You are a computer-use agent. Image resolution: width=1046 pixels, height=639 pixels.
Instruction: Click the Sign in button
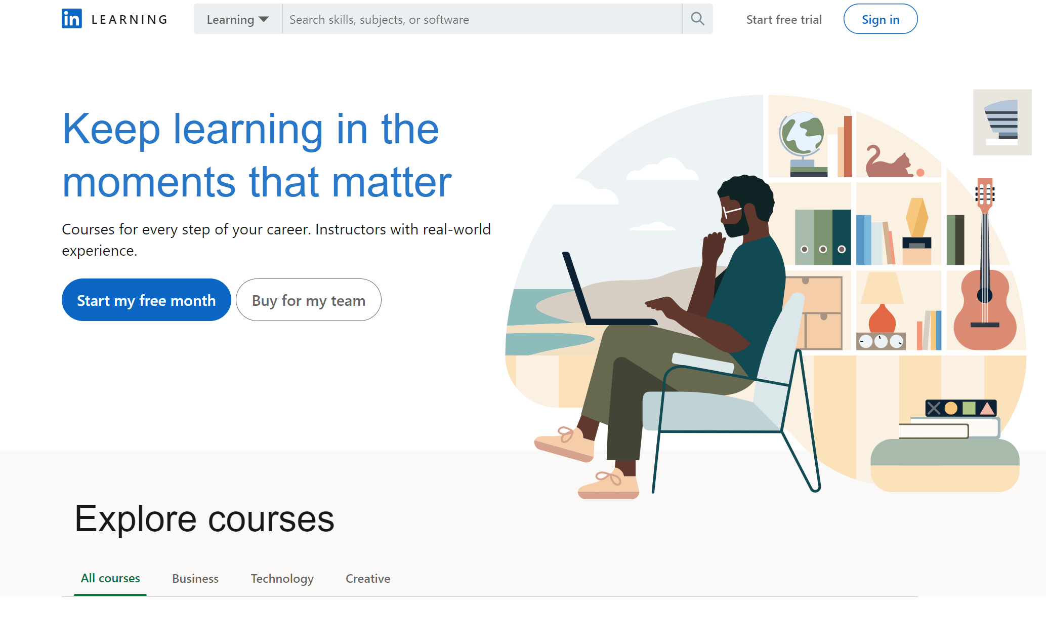point(881,19)
